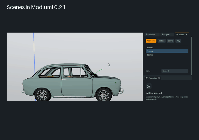Select Scene 3 in the list

[x=167, y=55]
